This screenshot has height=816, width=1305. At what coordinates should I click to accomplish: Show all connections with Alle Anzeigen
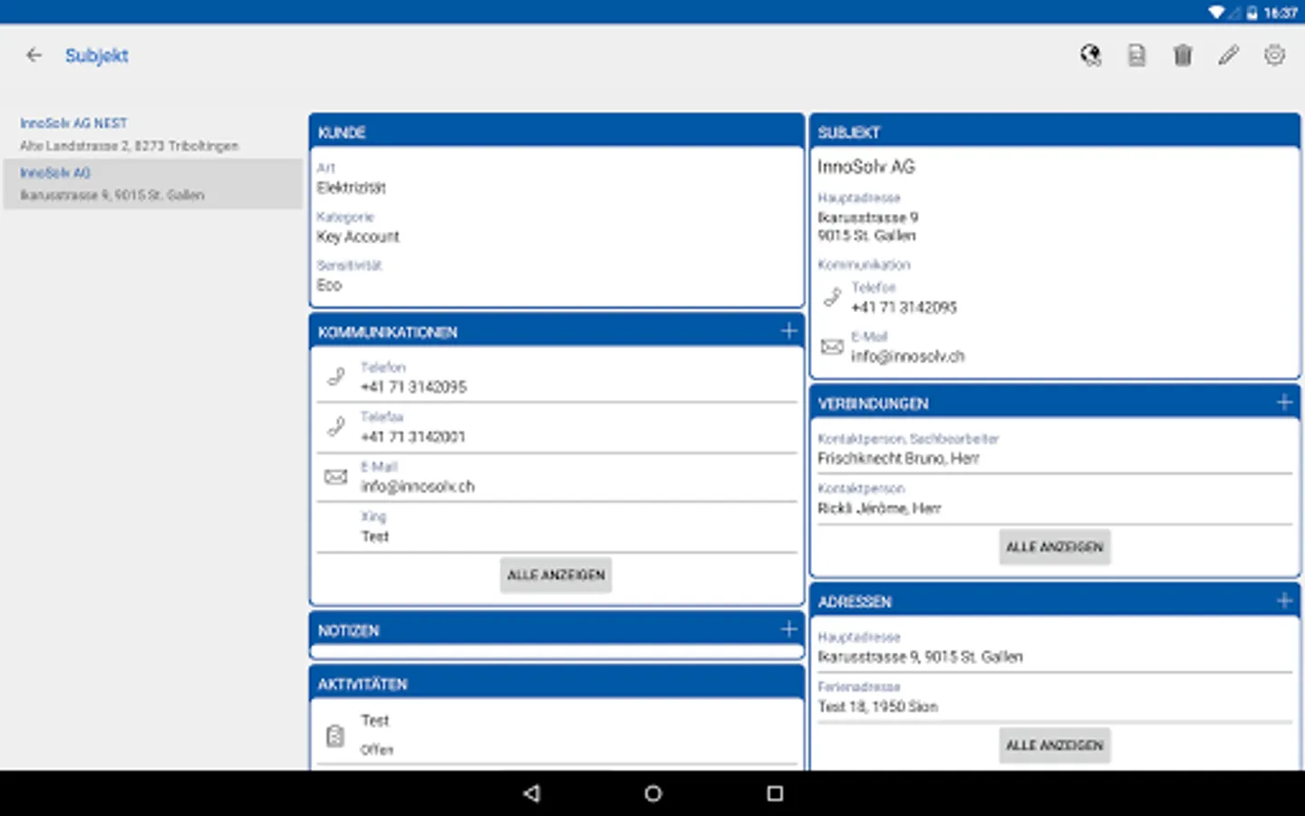(1054, 547)
